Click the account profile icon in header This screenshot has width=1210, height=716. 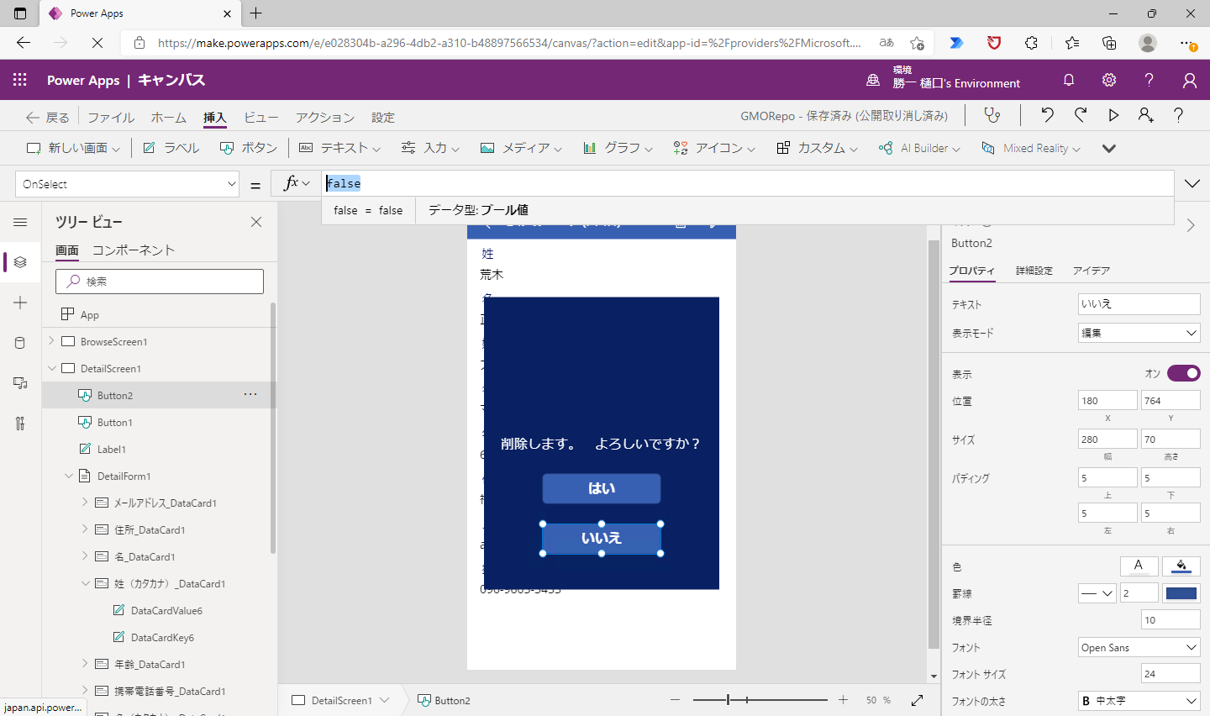1190,80
